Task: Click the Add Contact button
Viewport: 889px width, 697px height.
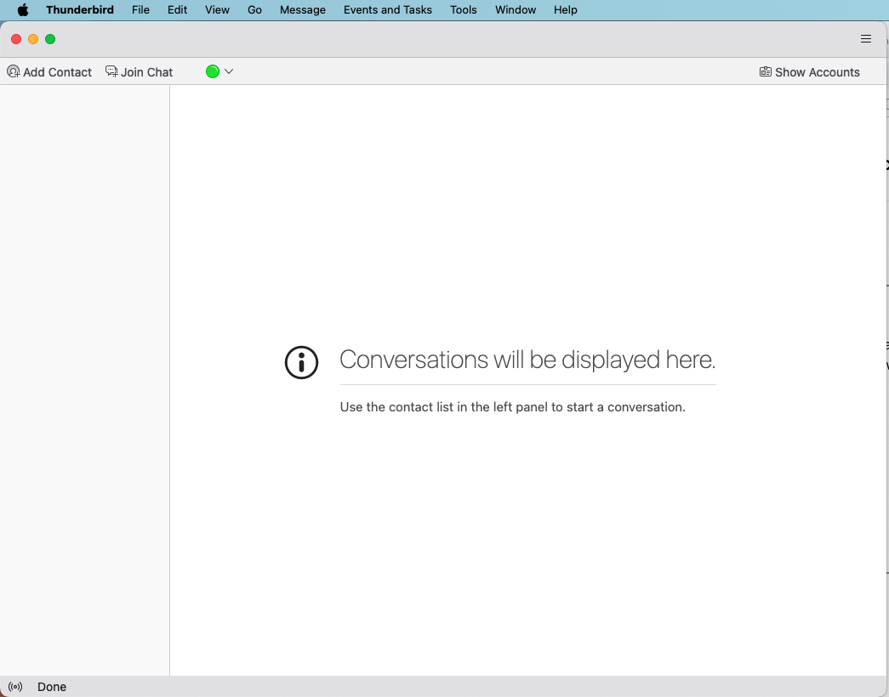Action: click(49, 72)
